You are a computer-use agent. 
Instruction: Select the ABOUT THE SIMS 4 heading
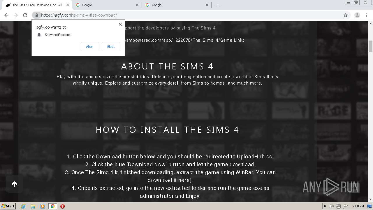pos(167,66)
